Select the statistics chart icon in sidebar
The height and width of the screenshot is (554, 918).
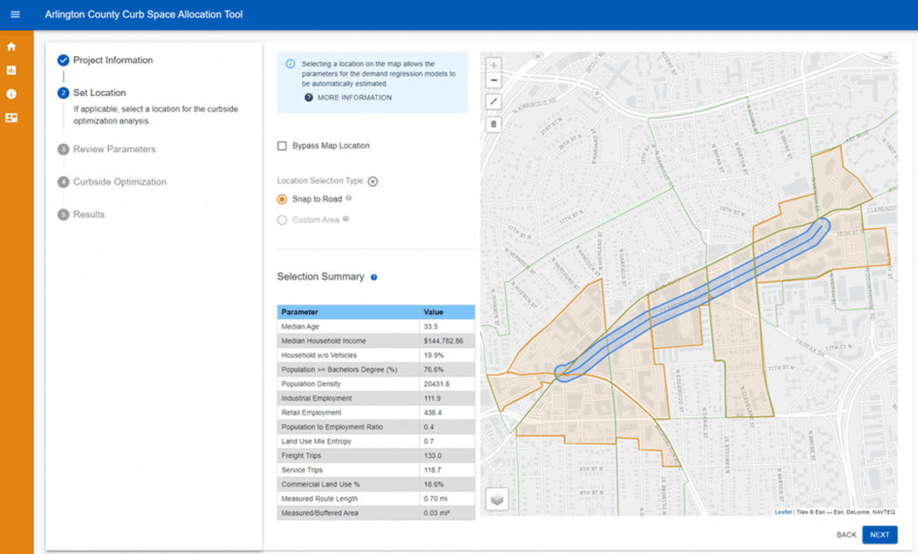pos(11,70)
